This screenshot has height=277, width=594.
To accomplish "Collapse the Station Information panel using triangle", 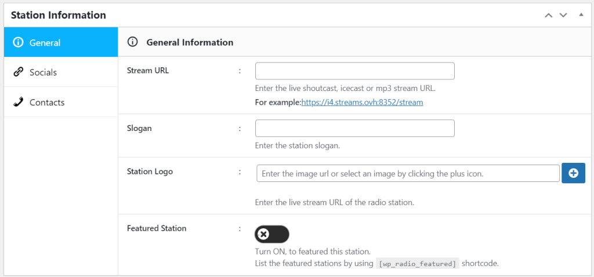I will click(x=581, y=15).
